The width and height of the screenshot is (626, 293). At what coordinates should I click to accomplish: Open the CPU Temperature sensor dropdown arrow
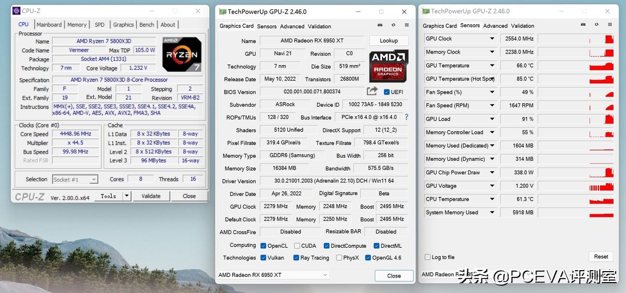[491, 199]
